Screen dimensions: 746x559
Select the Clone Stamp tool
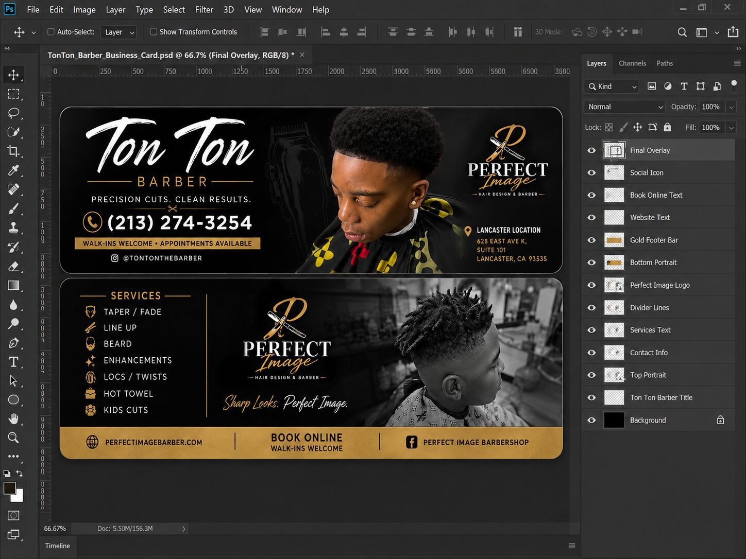pyautogui.click(x=13, y=228)
